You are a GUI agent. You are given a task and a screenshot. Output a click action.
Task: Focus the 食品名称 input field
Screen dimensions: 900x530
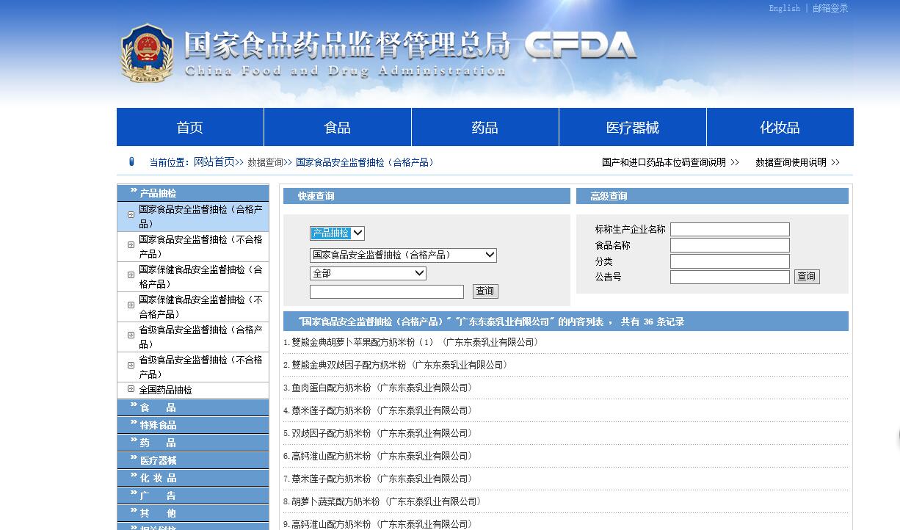[730, 245]
